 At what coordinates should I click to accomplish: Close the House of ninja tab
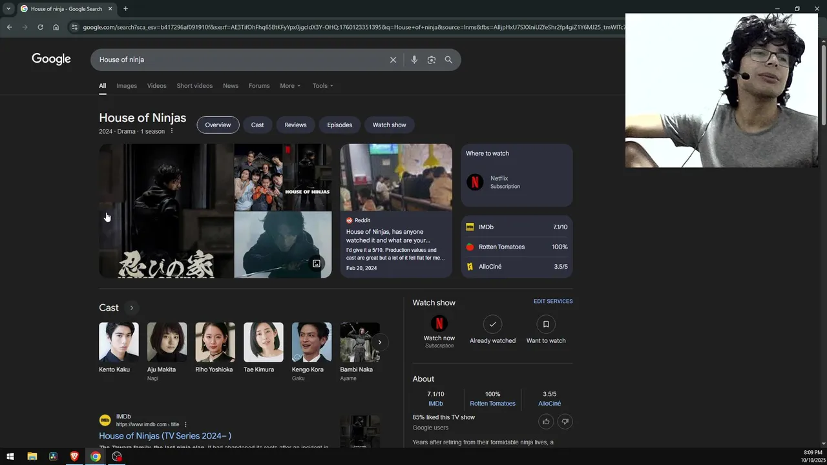pos(110,8)
